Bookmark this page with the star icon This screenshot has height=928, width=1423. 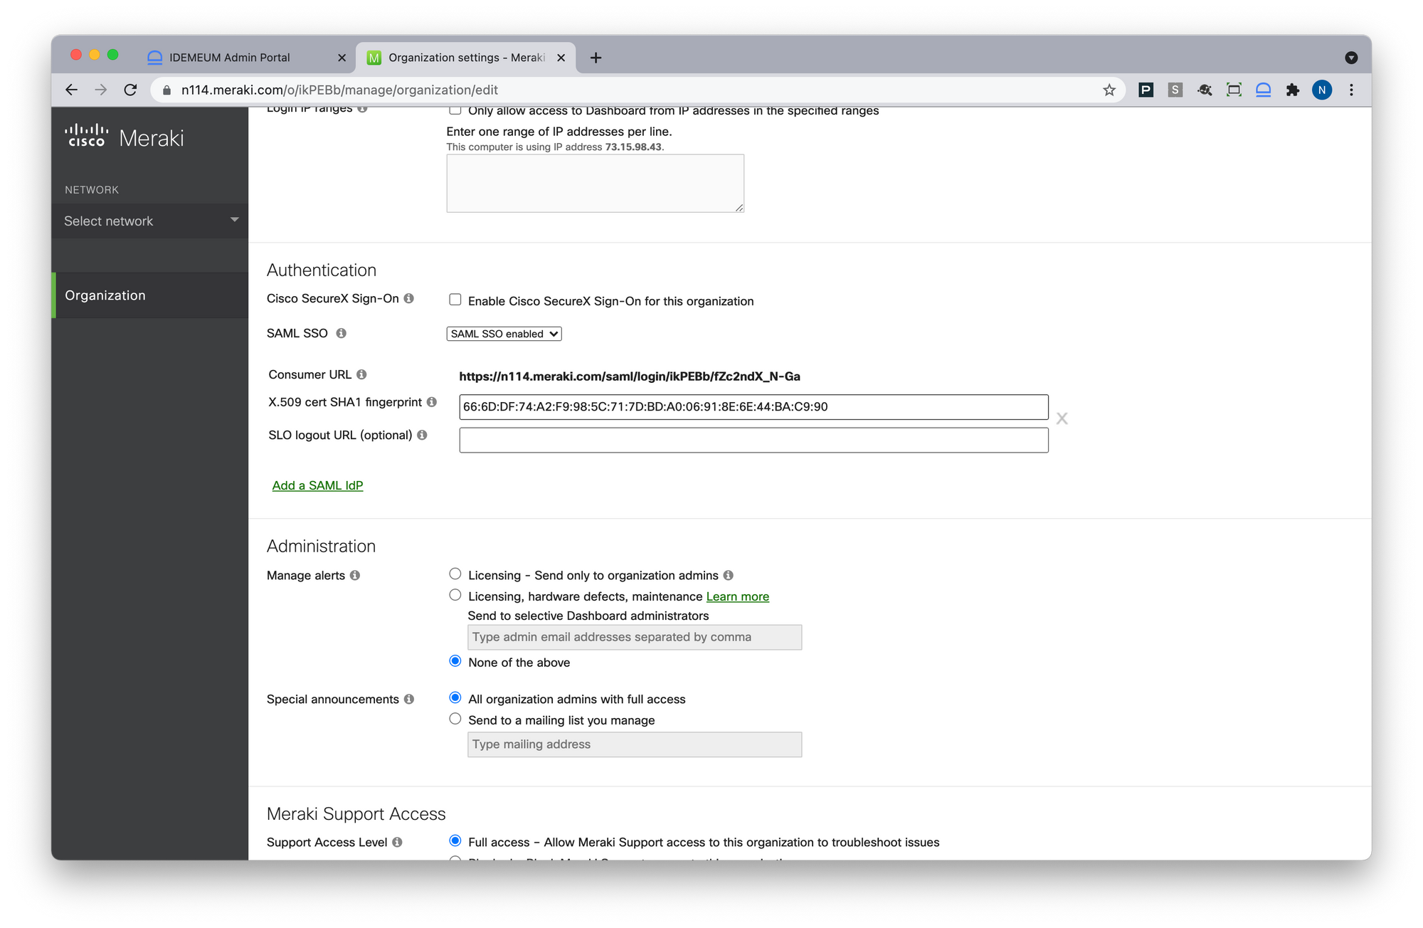pyautogui.click(x=1109, y=90)
